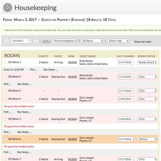Go to previous day arrow button
Viewport: 161px width, 161px height.
[7, 41]
